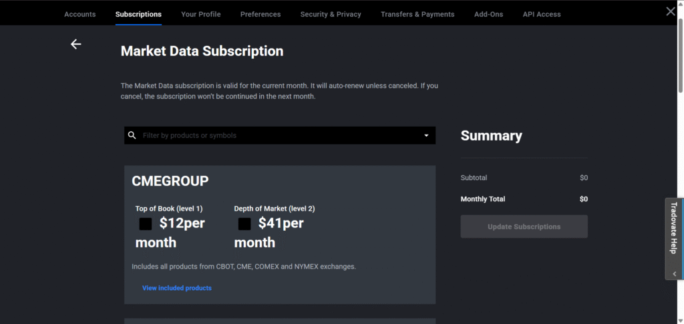Viewport: 684px width, 324px height.
Task: Click the Monthly Total $0 value
Action: pos(584,199)
